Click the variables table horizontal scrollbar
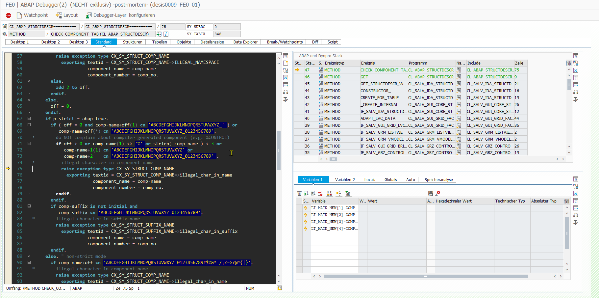Screen dimensions: 599x298 [425, 277]
